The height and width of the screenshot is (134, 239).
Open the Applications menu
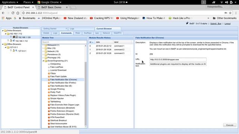[x=10, y=2]
